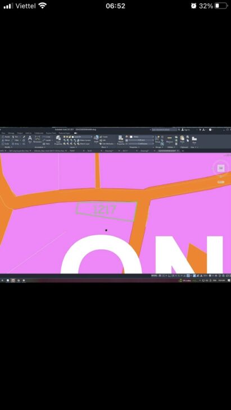Click the Match Properties tool

(x=121, y=140)
